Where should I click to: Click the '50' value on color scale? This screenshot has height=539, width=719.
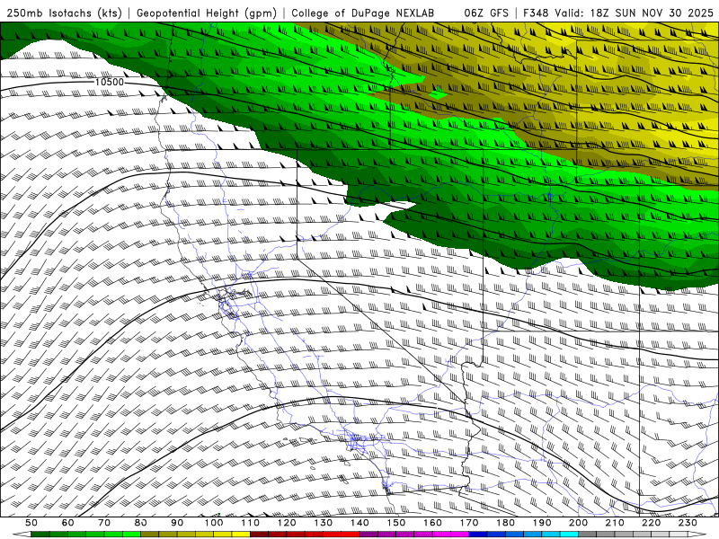[31, 523]
